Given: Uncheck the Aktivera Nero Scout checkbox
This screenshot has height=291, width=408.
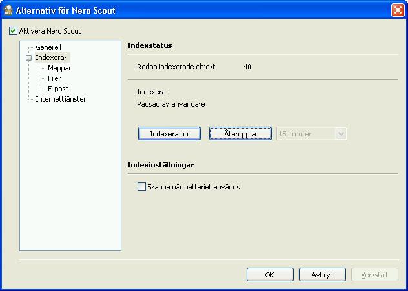Looking at the screenshot, I should coord(13,31).
